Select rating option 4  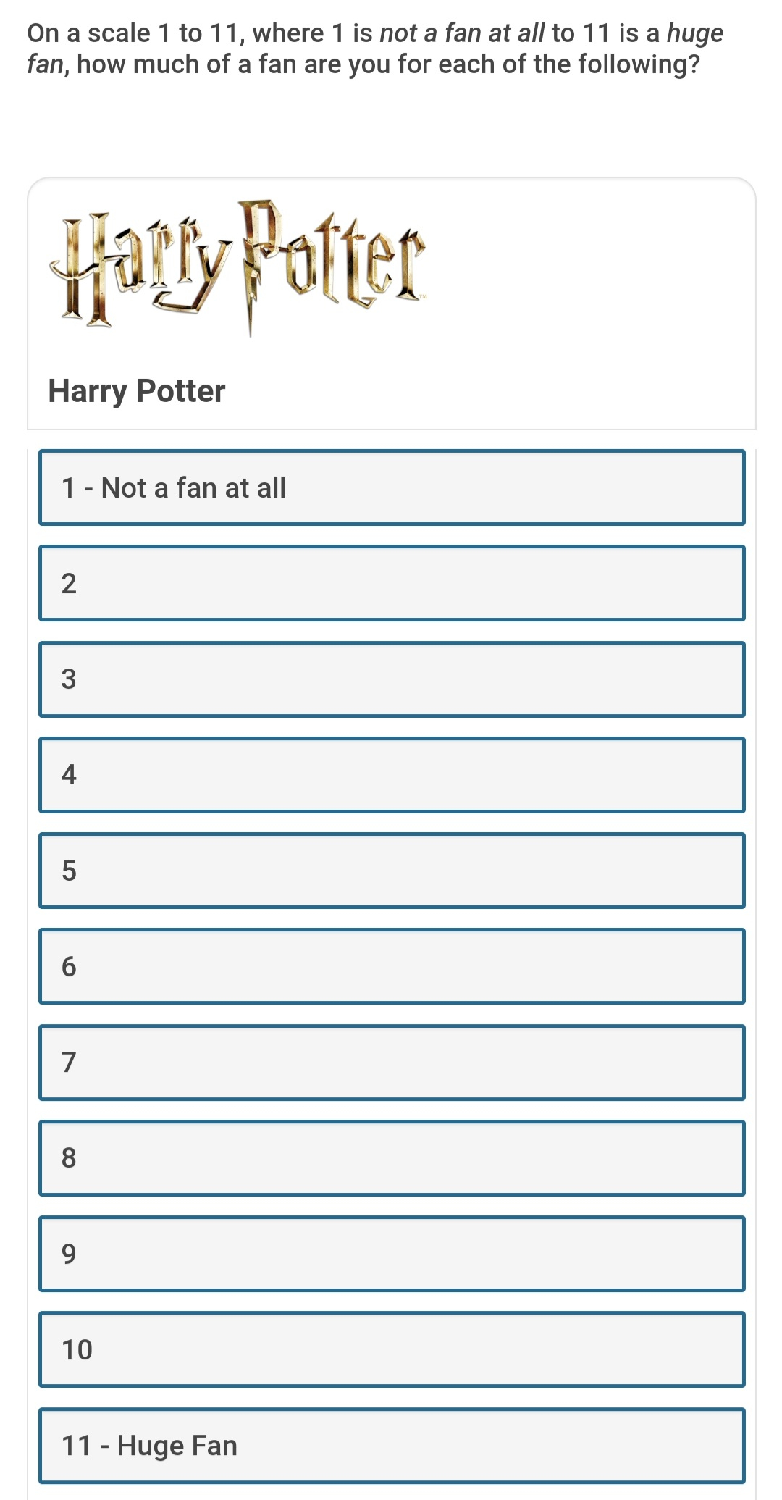pos(392,775)
